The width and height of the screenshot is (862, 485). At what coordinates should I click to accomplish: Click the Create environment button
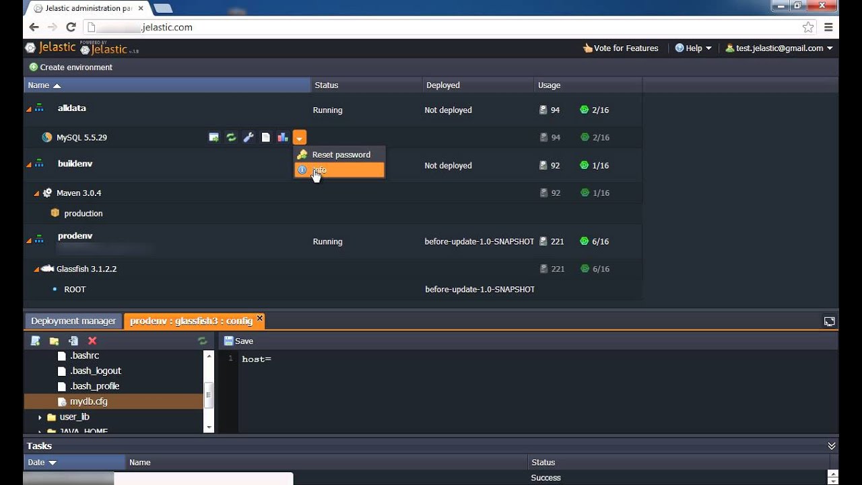coord(71,67)
